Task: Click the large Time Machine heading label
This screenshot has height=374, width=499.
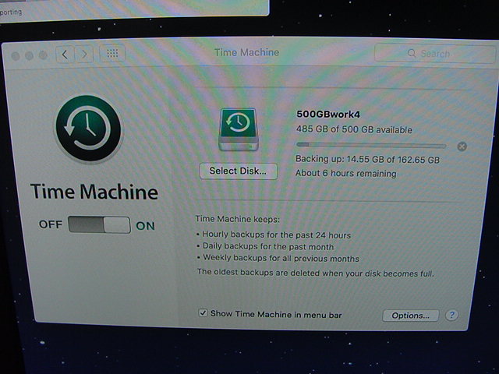Action: tap(94, 192)
